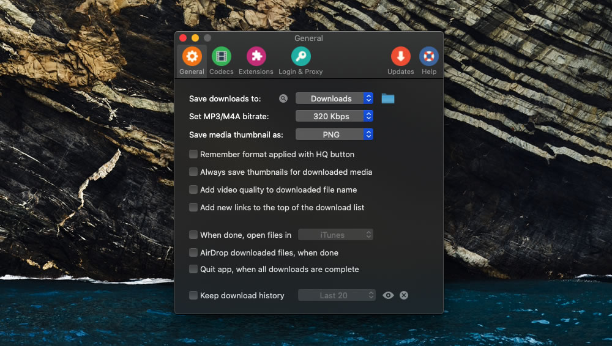Open the iTunes app selection dropdown
The width and height of the screenshot is (612, 346).
tap(335, 235)
